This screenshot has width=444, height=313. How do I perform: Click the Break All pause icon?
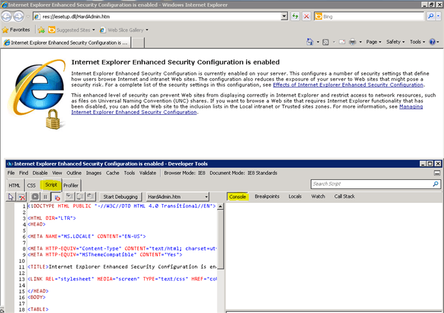coord(45,196)
